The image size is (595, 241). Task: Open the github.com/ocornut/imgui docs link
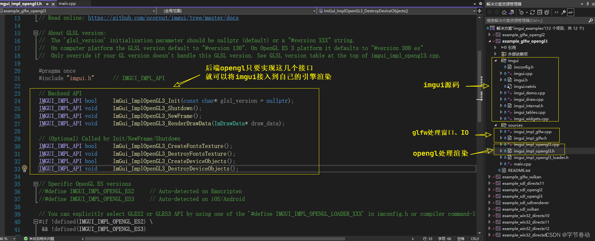[x=163, y=18]
